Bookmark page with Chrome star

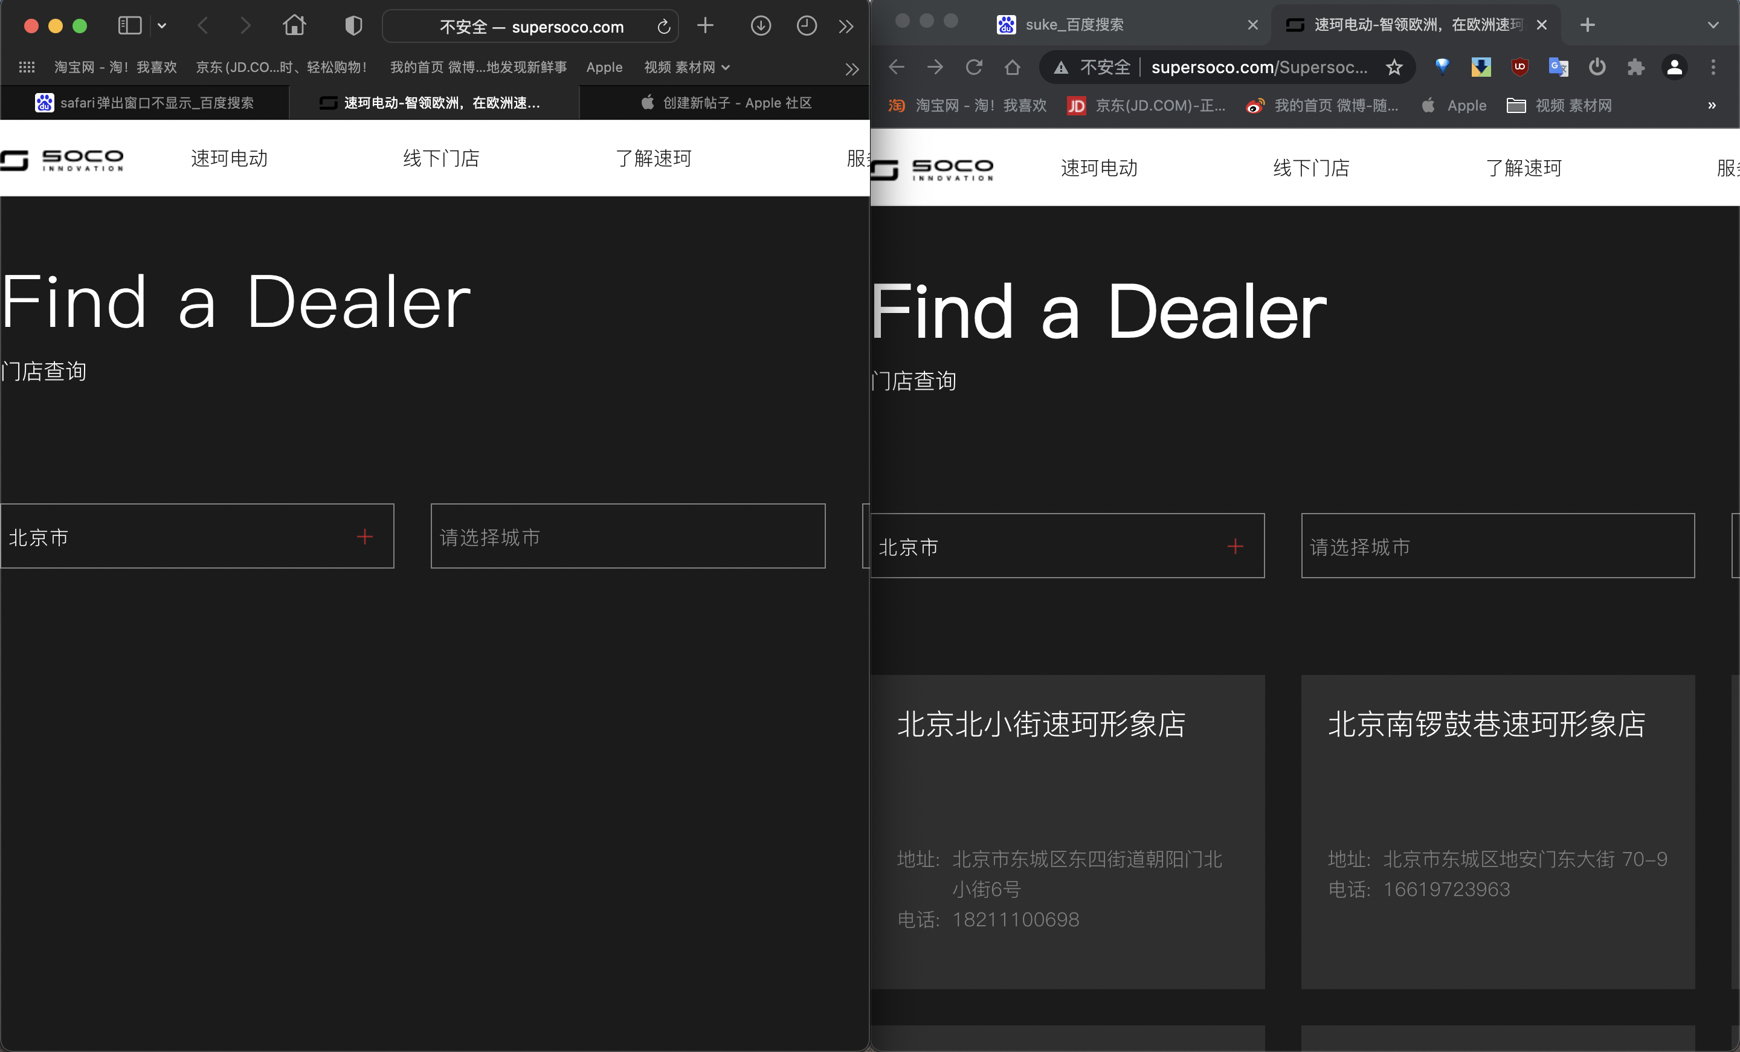[x=1394, y=67]
